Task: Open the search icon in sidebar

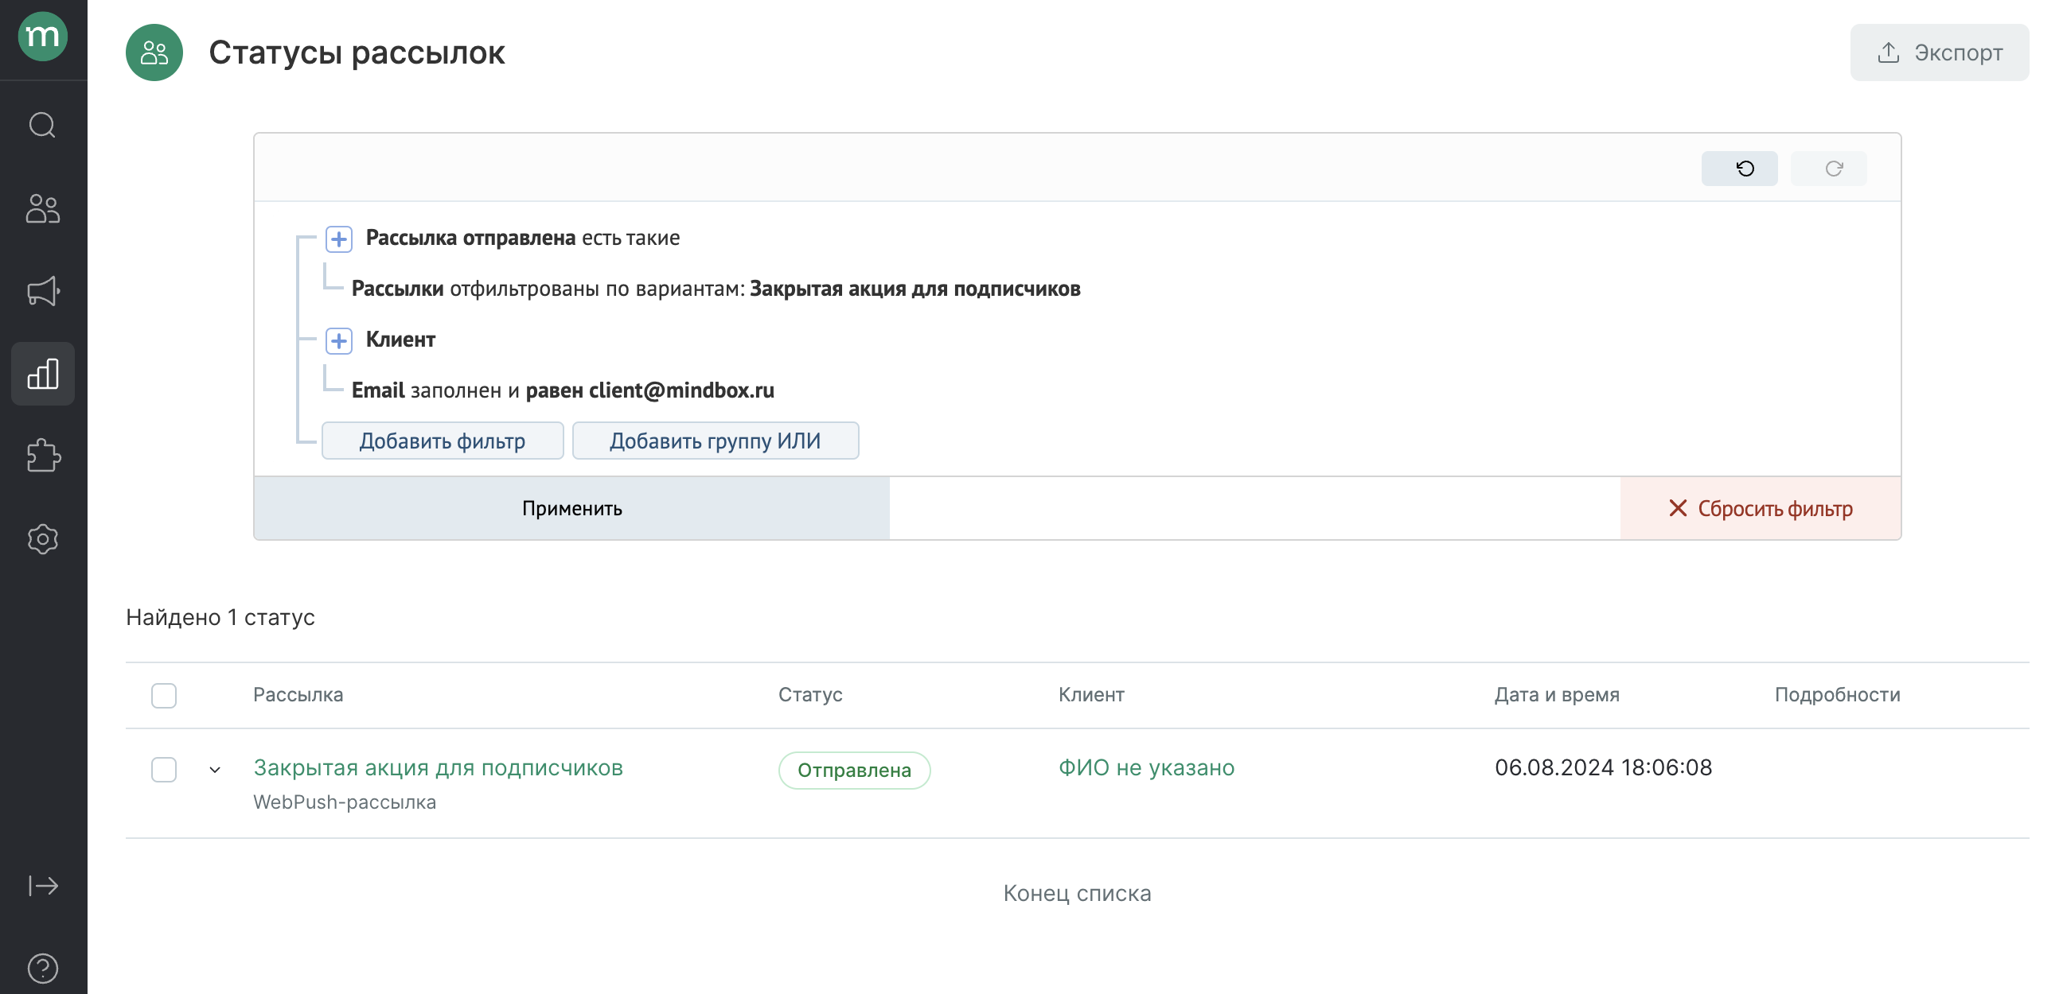Action: coord(42,125)
